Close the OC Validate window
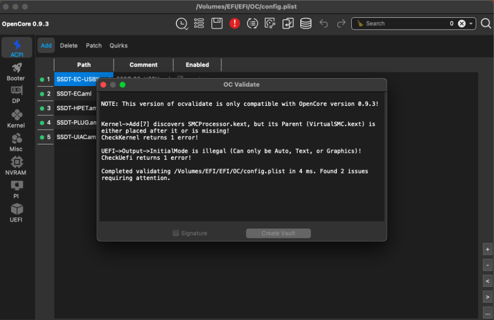The width and height of the screenshot is (494, 320). [x=103, y=85]
